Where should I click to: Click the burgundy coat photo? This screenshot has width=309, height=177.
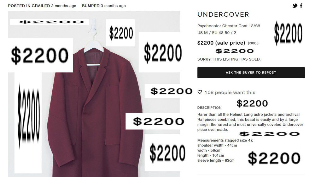95,112
